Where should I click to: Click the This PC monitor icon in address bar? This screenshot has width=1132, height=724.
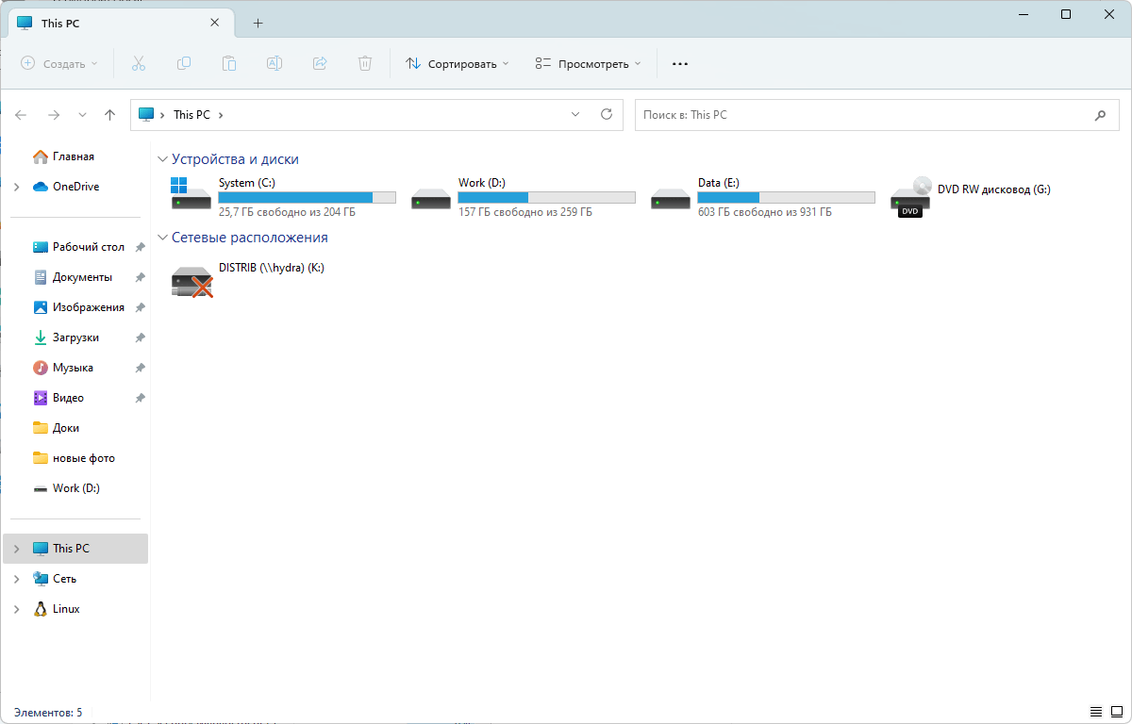click(145, 115)
